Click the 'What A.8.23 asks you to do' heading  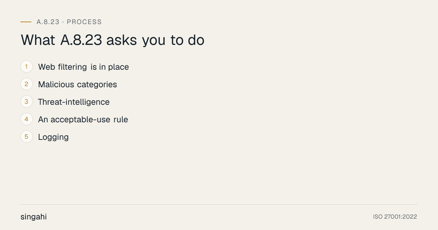pyautogui.click(x=112, y=40)
